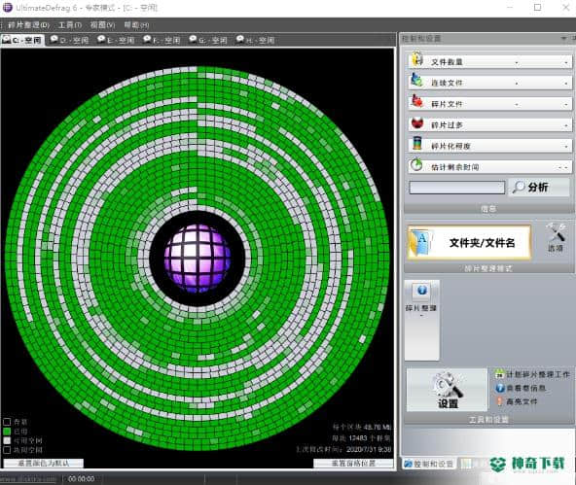576x485 pixels.
Task: Click the calendar icon for 计划碎片整理工作
Action: click(499, 374)
